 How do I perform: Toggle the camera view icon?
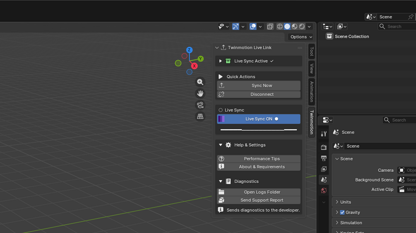[200, 105]
